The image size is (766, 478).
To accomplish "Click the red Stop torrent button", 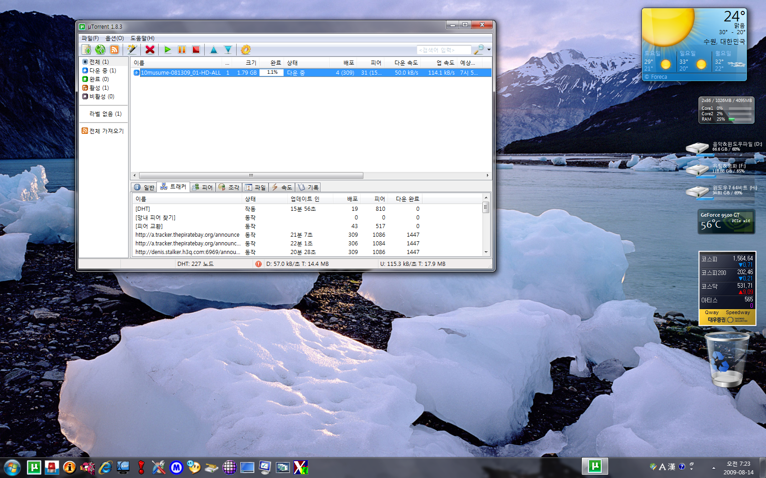I will tap(196, 50).
